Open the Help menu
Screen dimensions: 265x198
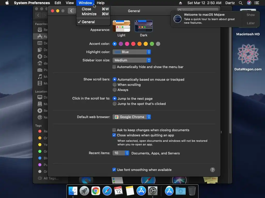101,3
